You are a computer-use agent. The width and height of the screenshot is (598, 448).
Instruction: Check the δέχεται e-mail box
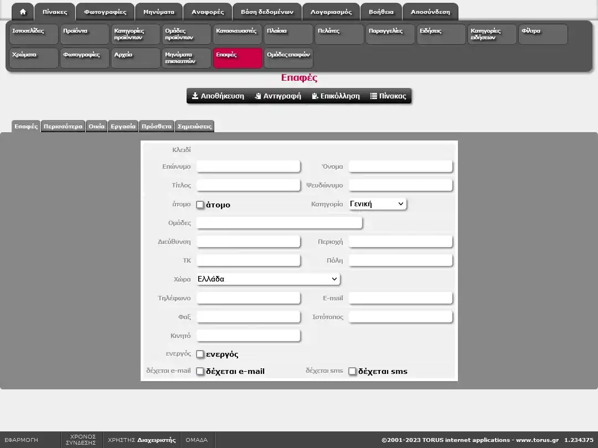click(200, 371)
